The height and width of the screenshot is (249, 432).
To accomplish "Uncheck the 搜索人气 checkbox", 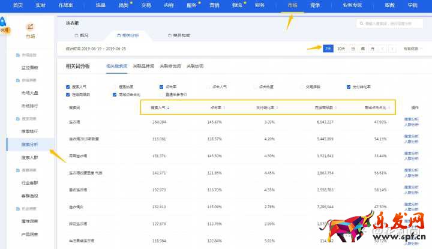I will pos(68,86).
